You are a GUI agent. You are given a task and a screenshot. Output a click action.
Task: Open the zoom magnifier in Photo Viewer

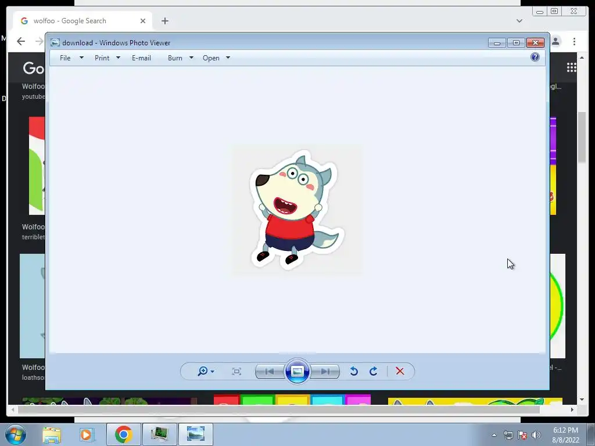[203, 371]
